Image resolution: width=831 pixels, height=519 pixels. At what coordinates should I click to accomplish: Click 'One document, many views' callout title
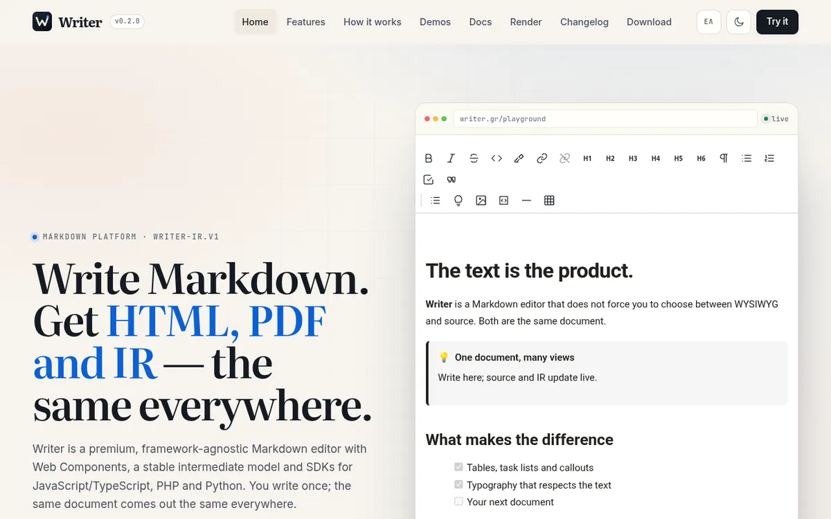[x=515, y=358]
